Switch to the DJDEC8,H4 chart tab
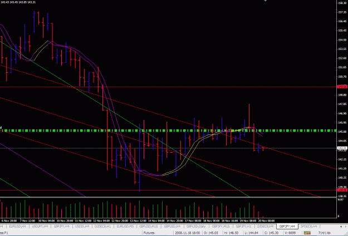This screenshot has height=236, width=348. (x=265, y=227)
